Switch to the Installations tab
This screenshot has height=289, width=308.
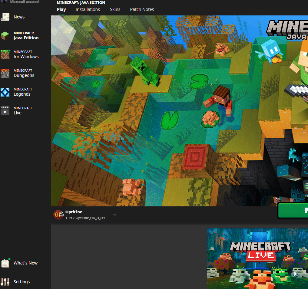(x=88, y=9)
